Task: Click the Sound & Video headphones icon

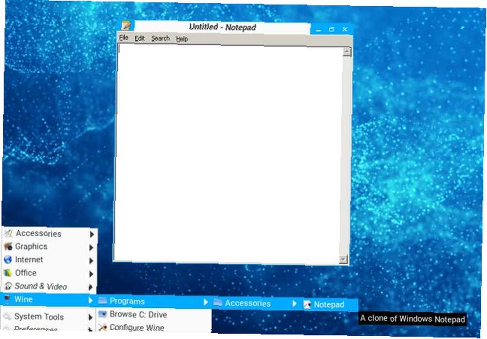Action: [8, 286]
